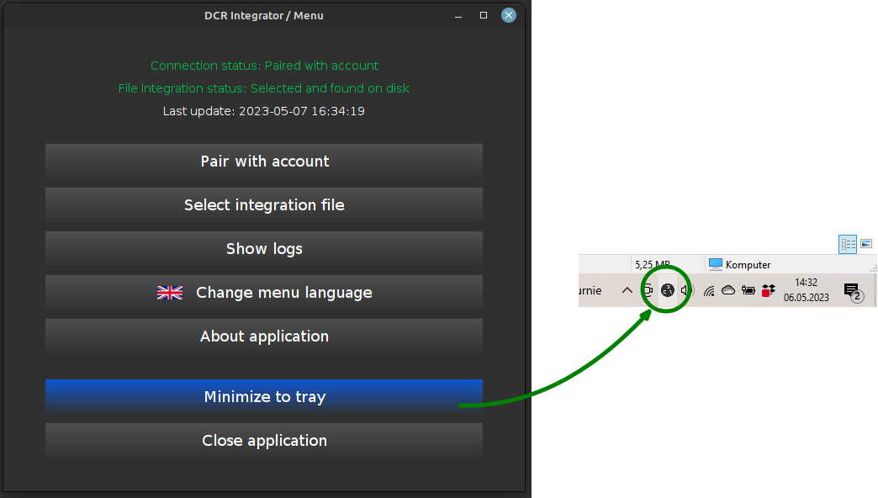This screenshot has width=878, height=498.
Task: Click the DCR Integrator / Menu title
Action: point(264,16)
